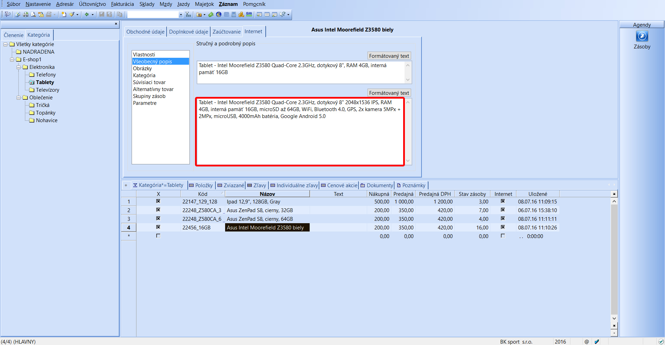Click the print icon in toolbar
This screenshot has width=665, height=345.
(26, 14)
